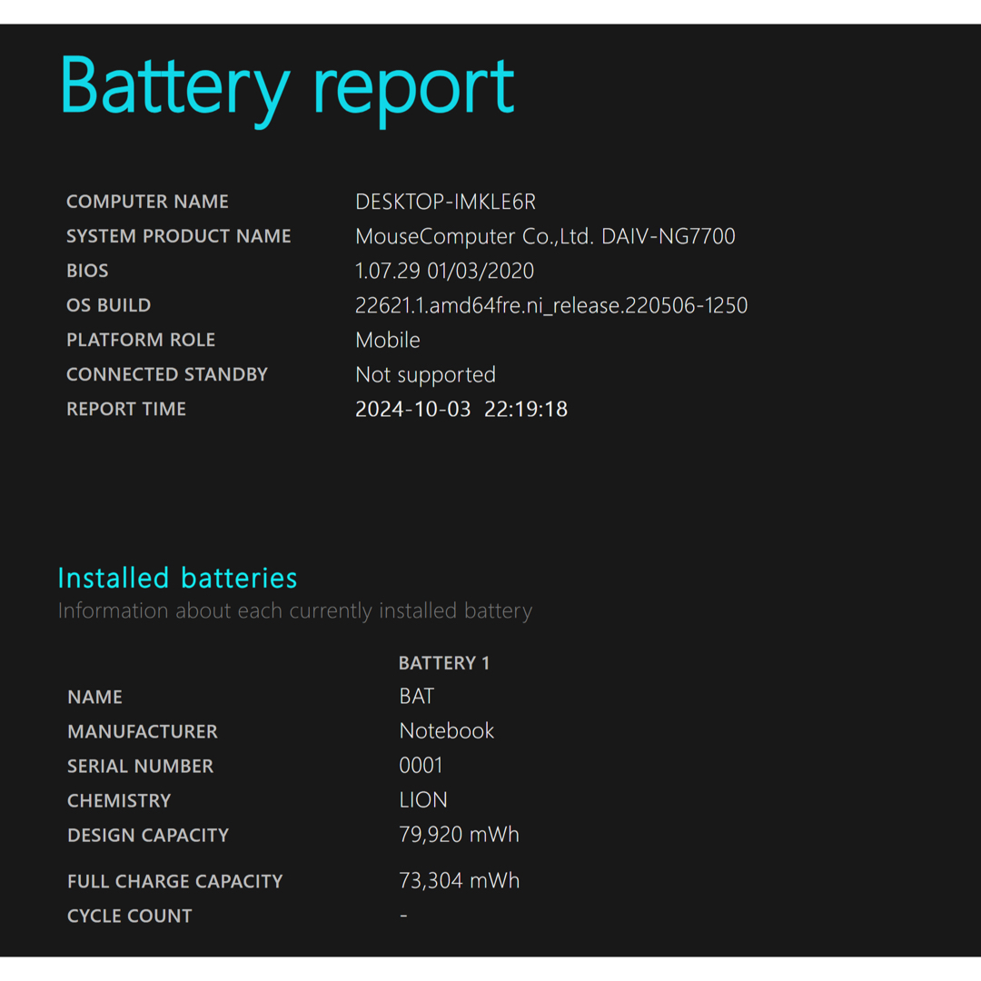This screenshot has width=981, height=981.
Task: Click the CYCLE COUNT row label
Action: 130,916
